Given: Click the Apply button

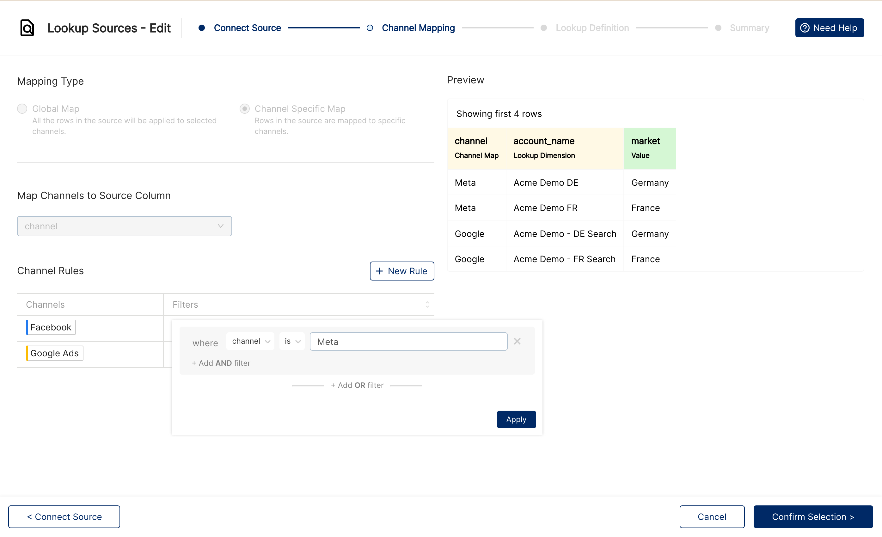Looking at the screenshot, I should point(516,419).
